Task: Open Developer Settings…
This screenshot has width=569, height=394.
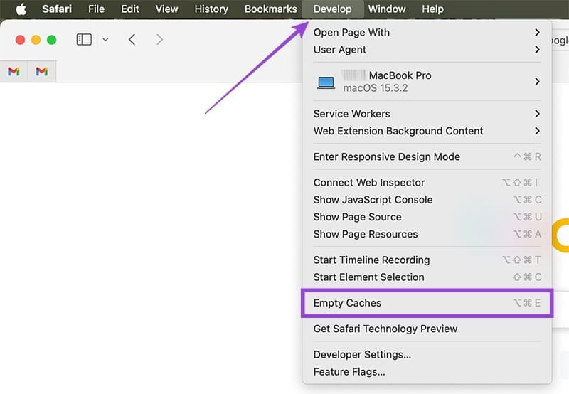Action: [427, 354]
